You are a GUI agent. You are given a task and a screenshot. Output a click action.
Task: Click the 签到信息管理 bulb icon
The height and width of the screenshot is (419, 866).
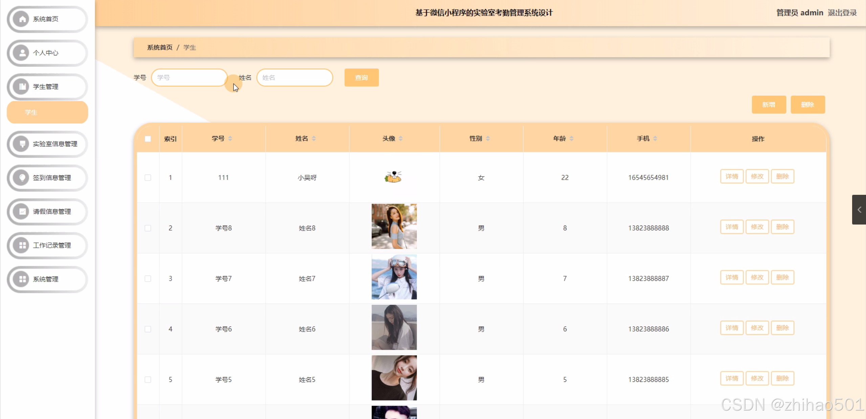point(22,178)
